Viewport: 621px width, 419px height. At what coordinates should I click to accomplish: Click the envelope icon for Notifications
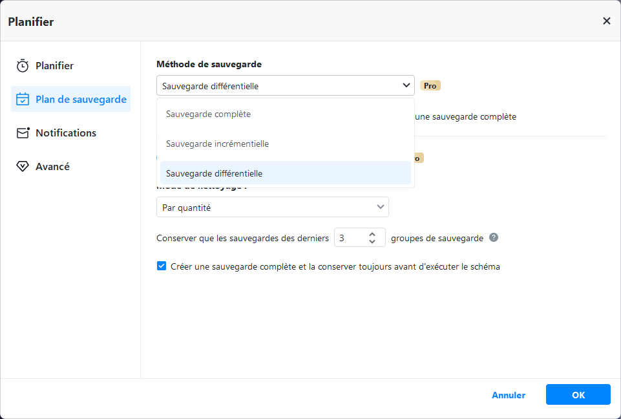click(23, 133)
